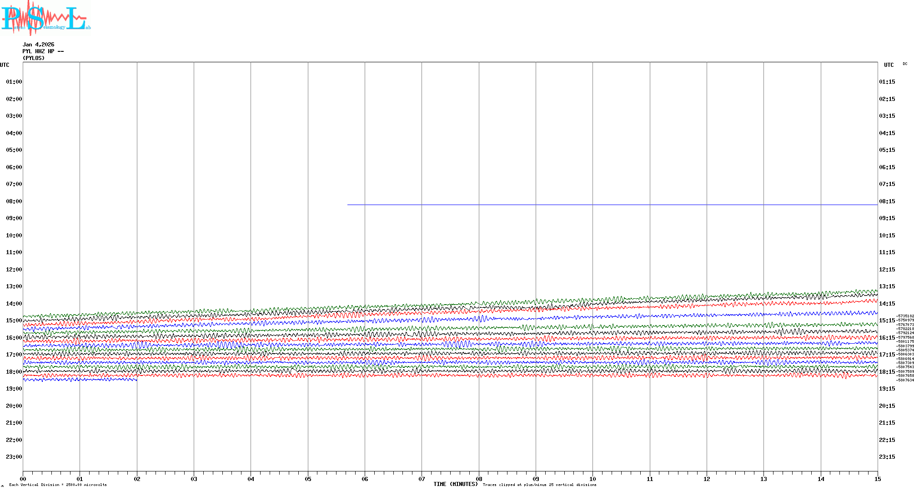Click the DC label at top right
914x491 pixels.
(x=905, y=64)
